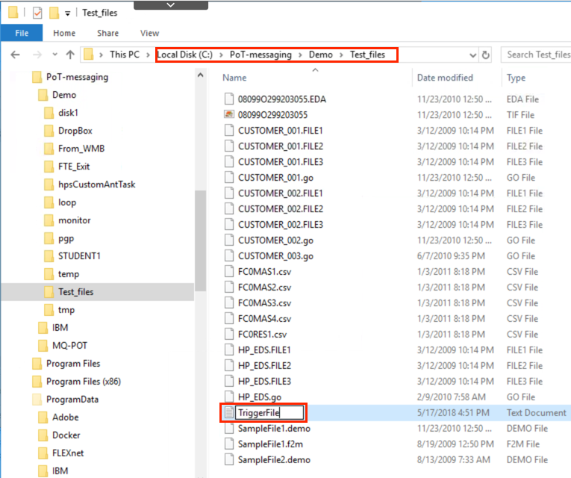Switch to the Share ribbon tab

pos(107,33)
